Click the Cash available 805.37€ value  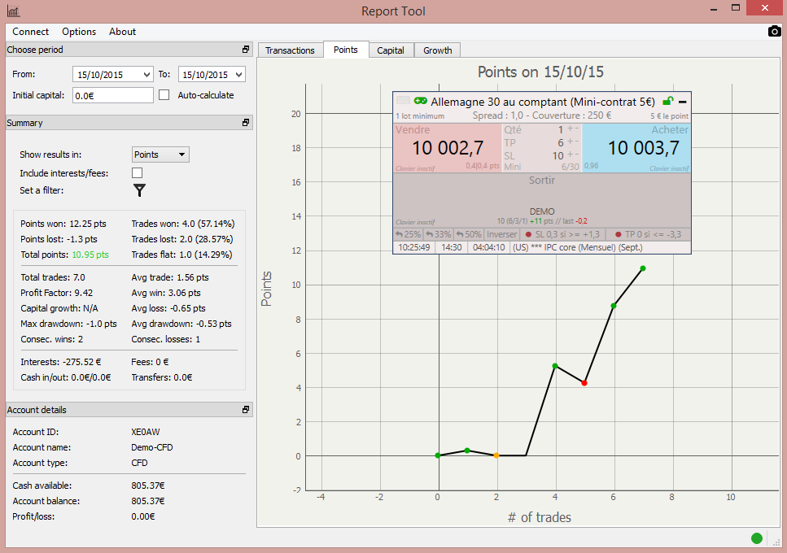[148, 486]
